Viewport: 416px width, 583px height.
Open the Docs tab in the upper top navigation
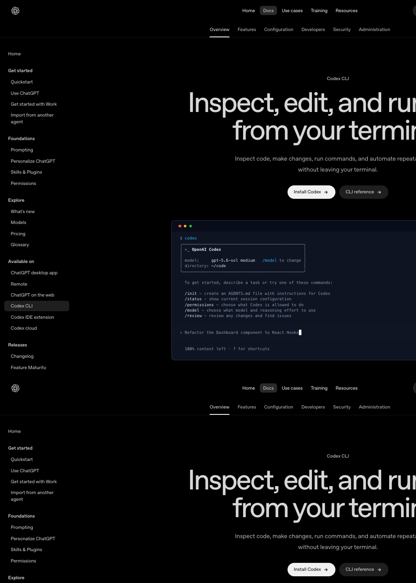(x=268, y=10)
